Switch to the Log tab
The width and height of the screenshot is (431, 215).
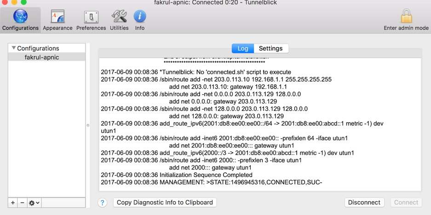(243, 48)
